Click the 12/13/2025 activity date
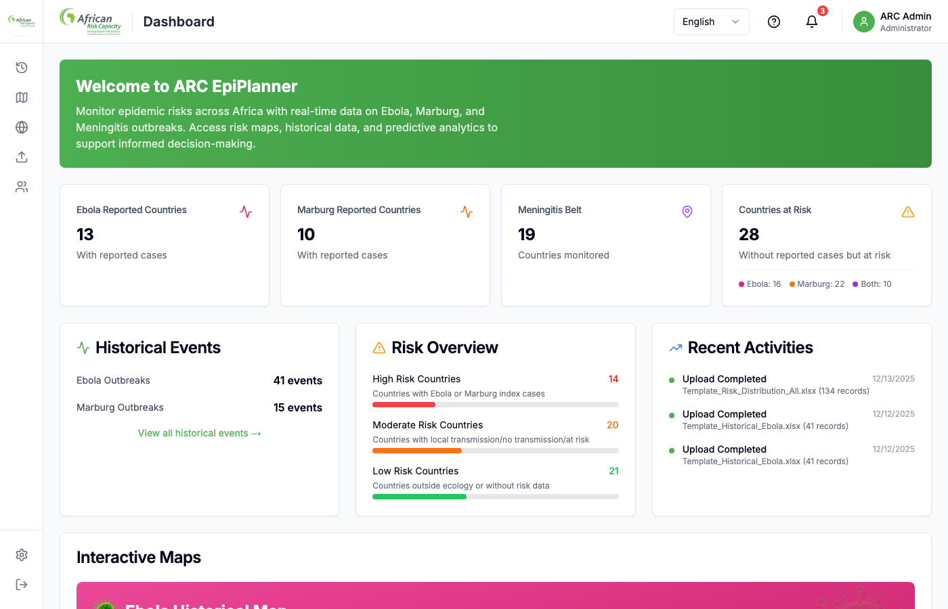 pyautogui.click(x=893, y=379)
